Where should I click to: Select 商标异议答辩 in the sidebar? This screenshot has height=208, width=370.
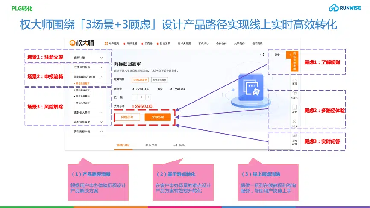(x=82, y=90)
